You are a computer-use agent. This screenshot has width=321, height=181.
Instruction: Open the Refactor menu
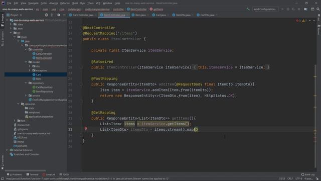[65, 4]
